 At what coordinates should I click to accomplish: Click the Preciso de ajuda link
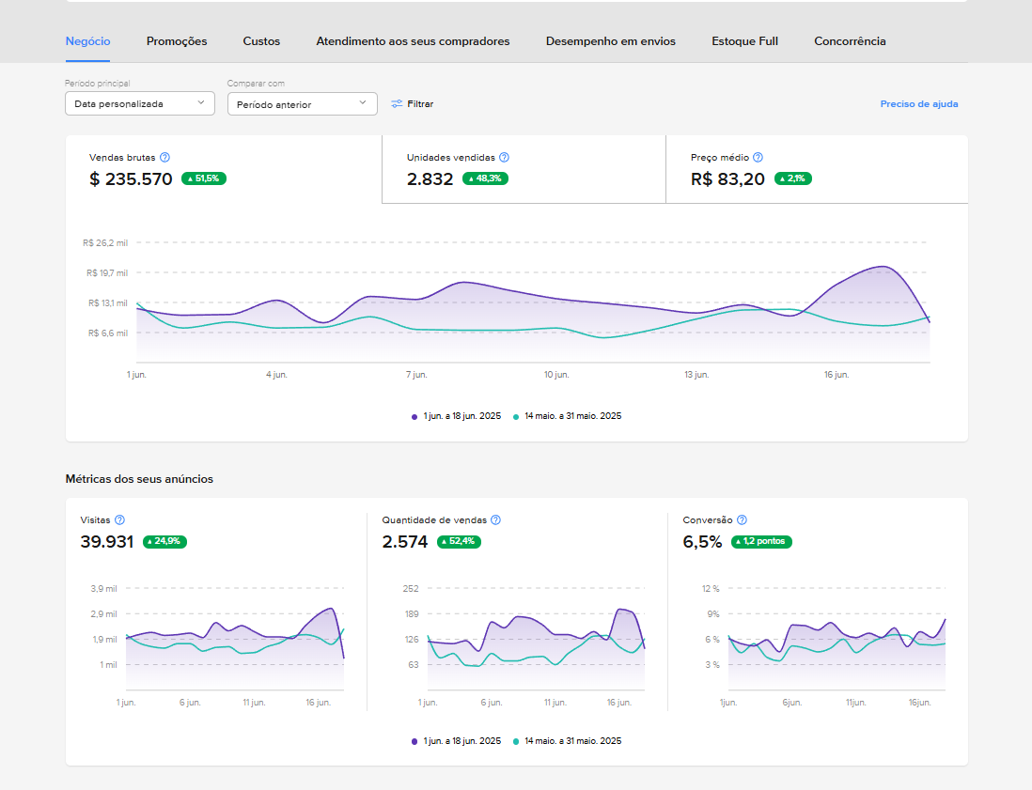click(918, 104)
